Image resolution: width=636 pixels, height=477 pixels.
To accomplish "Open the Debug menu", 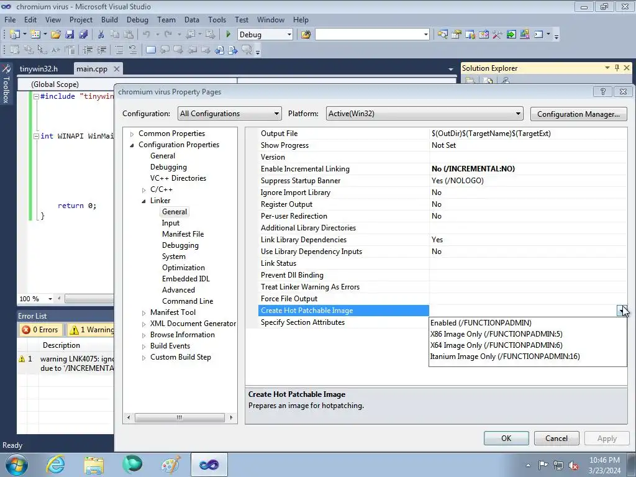I will click(x=137, y=19).
